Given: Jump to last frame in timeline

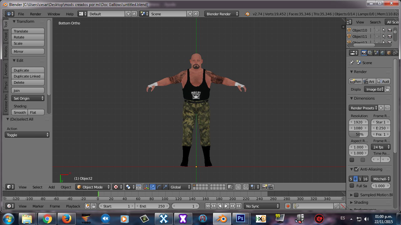Looking at the screenshot, I should pyautogui.click(x=239, y=206).
